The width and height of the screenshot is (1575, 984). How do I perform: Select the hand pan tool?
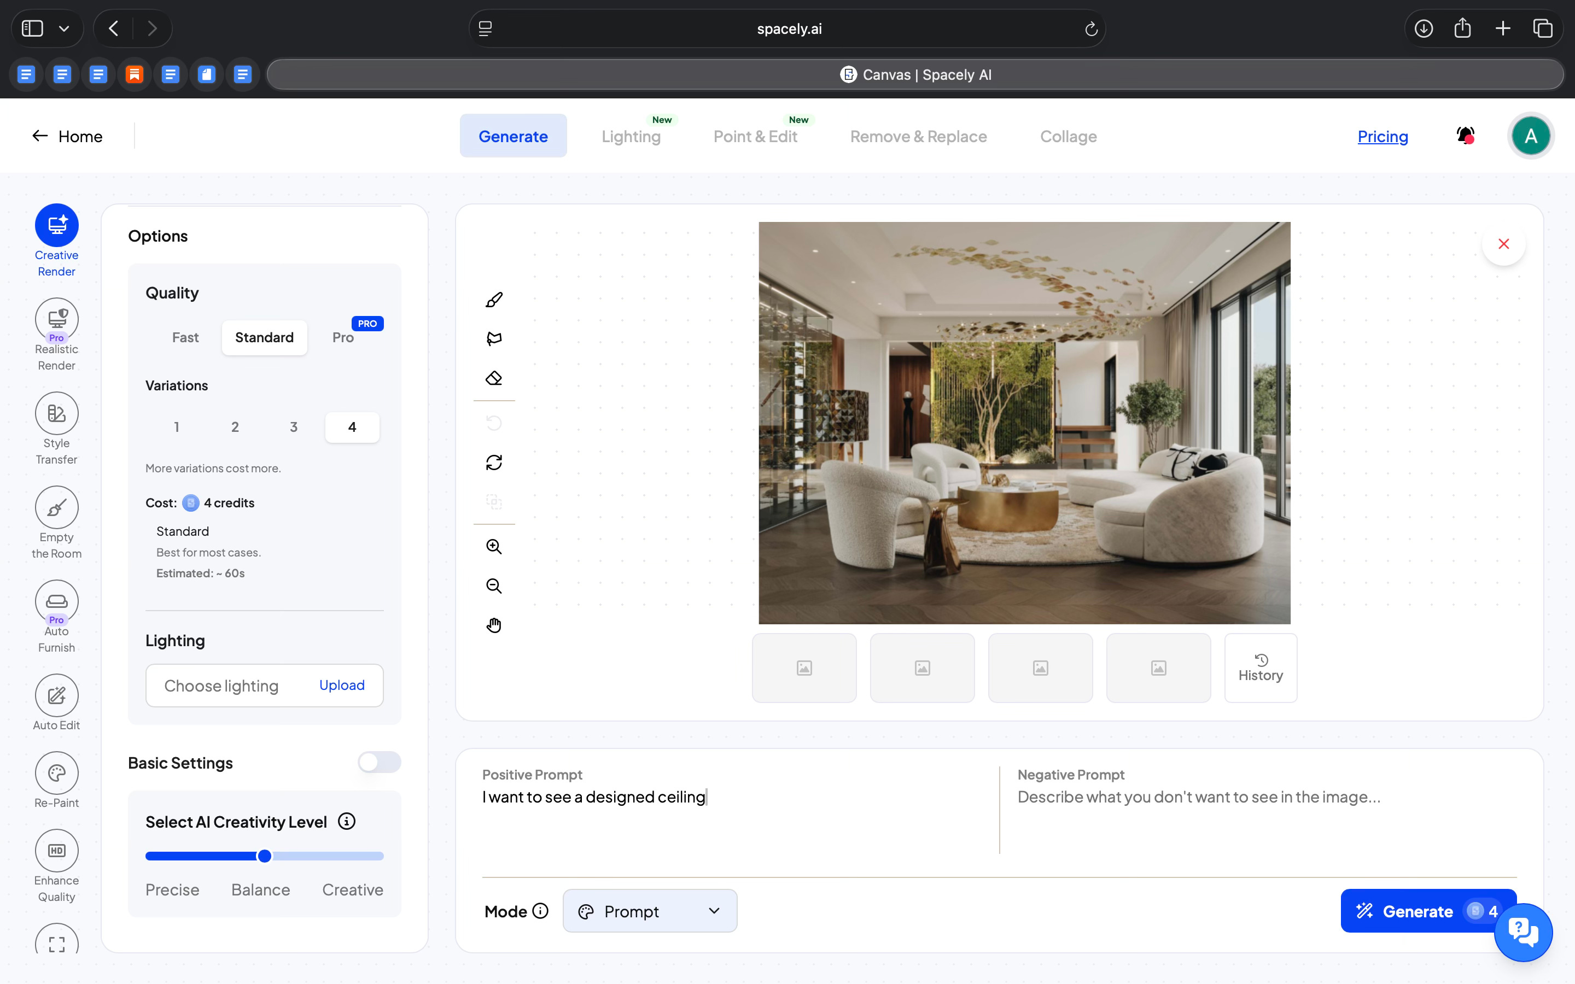click(x=494, y=625)
